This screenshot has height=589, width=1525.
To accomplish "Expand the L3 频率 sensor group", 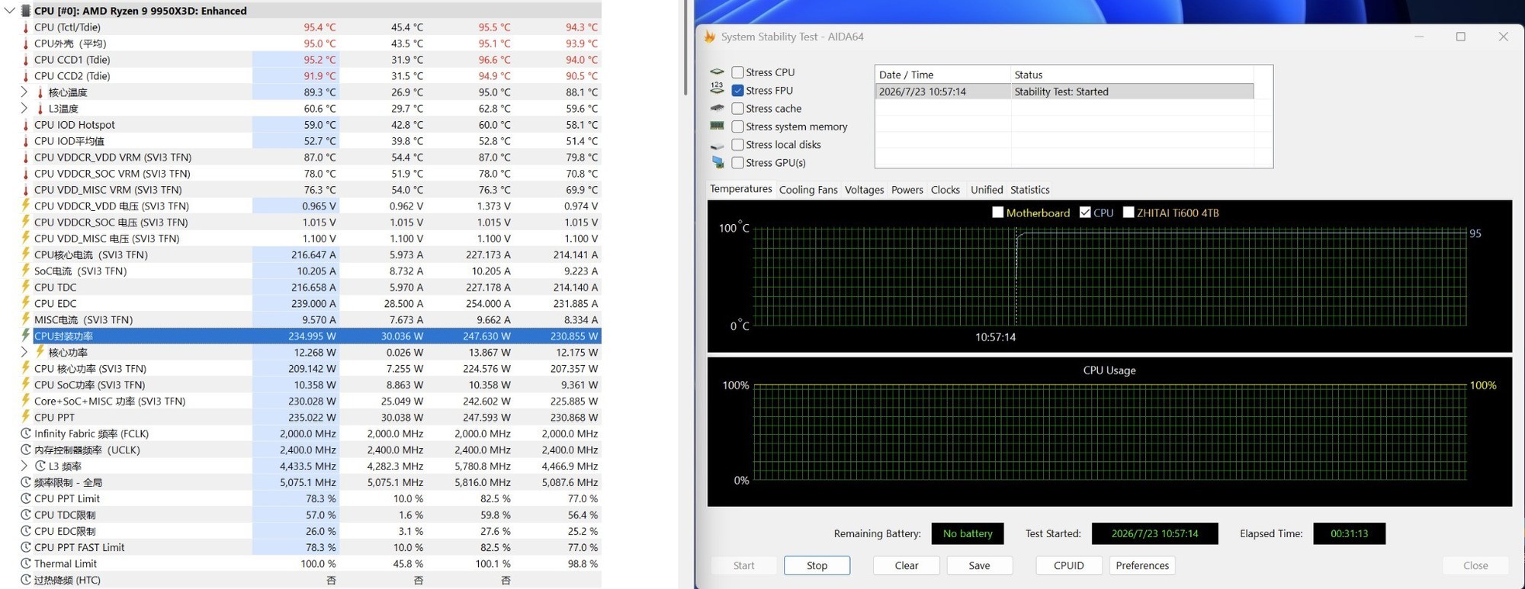I will click(24, 466).
